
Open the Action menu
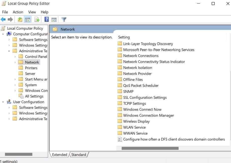tap(18, 12)
